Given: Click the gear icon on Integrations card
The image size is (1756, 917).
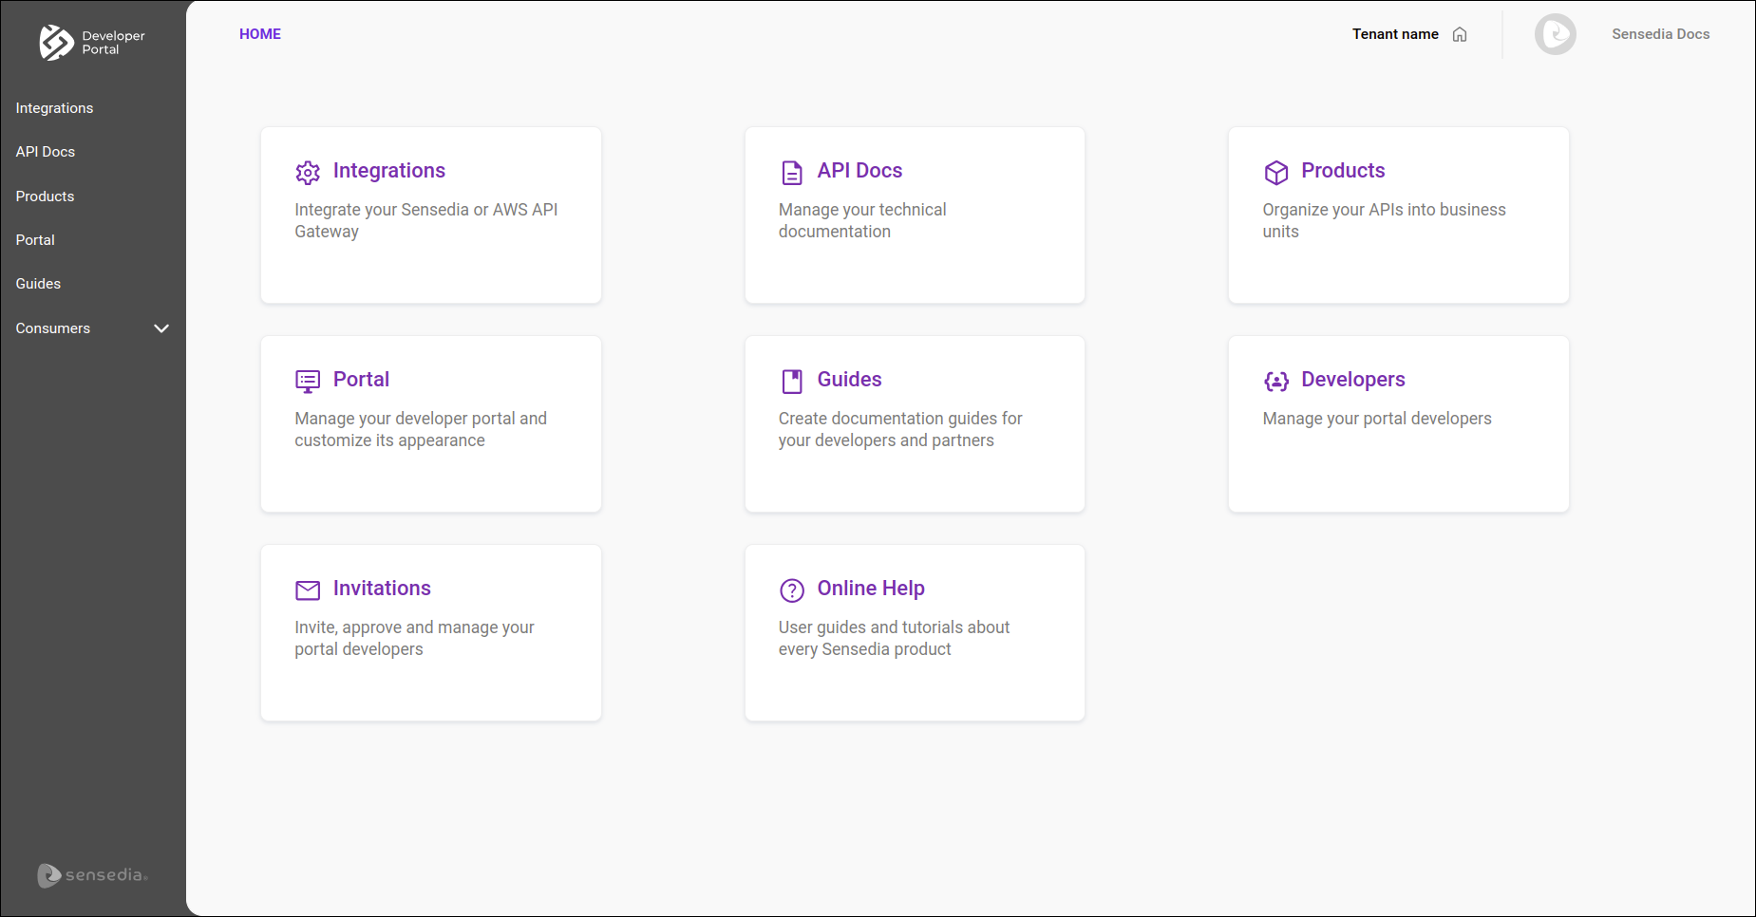Looking at the screenshot, I should tap(308, 173).
